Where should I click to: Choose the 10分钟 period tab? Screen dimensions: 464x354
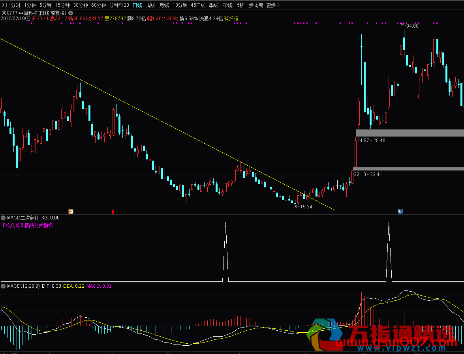tap(180, 5)
